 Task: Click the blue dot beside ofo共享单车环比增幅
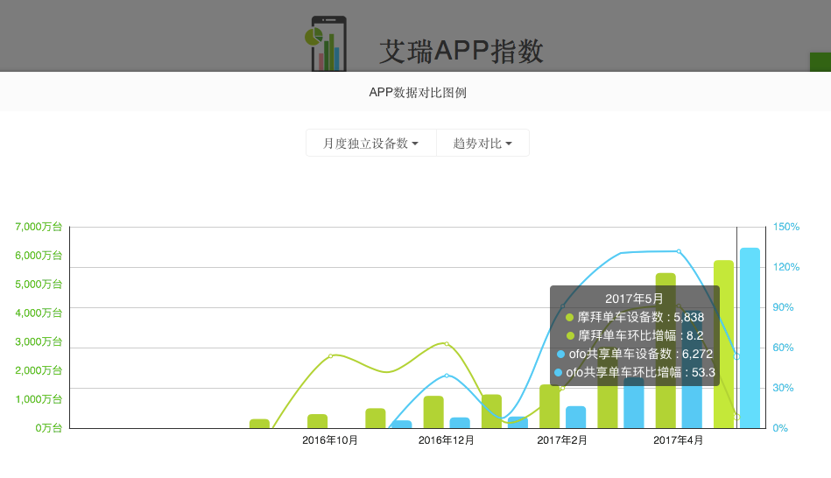tap(560, 372)
